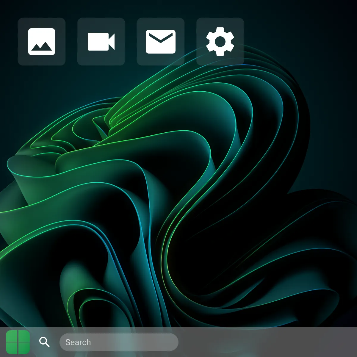Screen dimensions: 357x357
Task: Open the Mail envelope icon
Action: coord(161,42)
